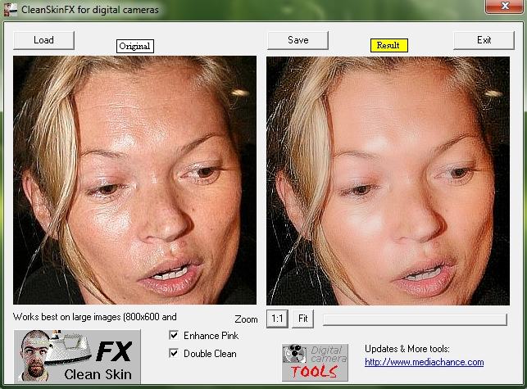Set zoom to 1:1
This screenshot has height=389, width=527.
277,319
